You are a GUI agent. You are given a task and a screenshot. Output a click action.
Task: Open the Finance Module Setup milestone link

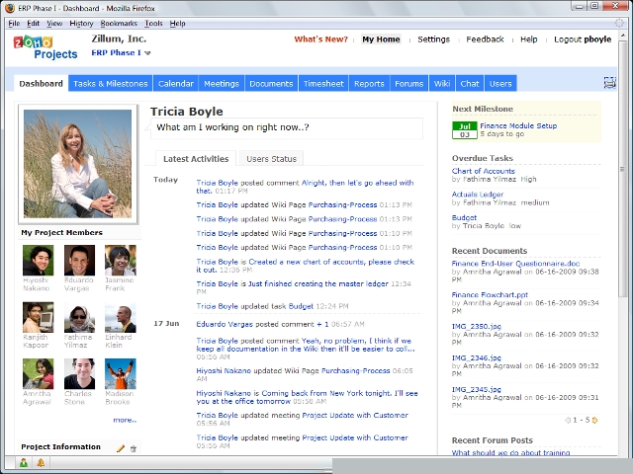[517, 126]
